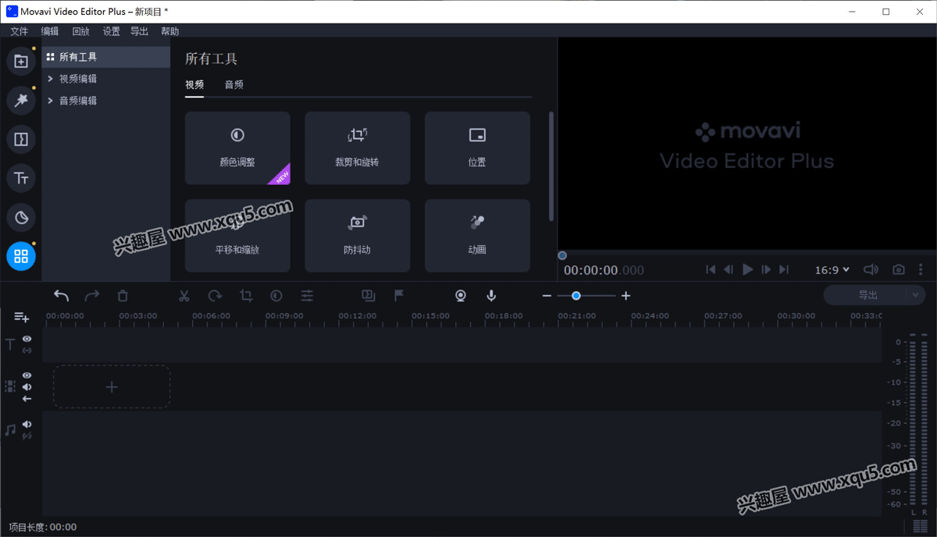Open the titles (Tт) sidebar icon
Image resolution: width=937 pixels, height=537 pixels.
21,178
